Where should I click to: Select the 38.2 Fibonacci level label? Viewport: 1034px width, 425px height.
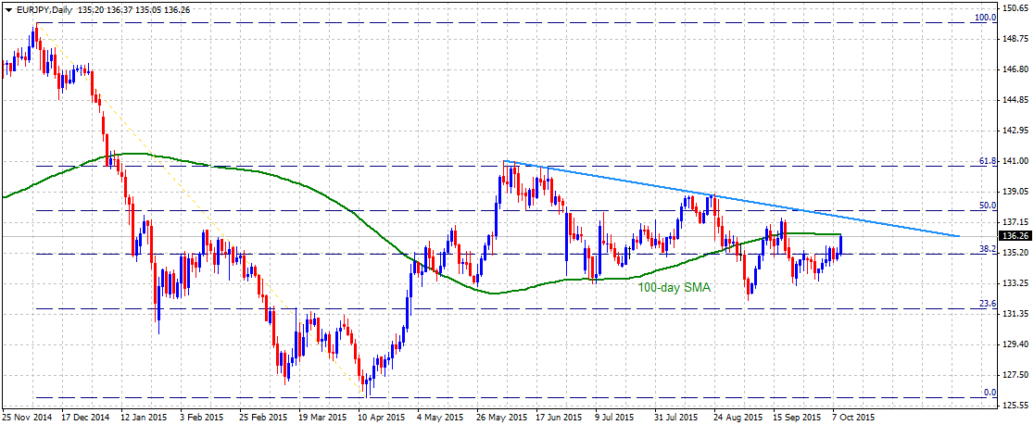click(x=987, y=249)
